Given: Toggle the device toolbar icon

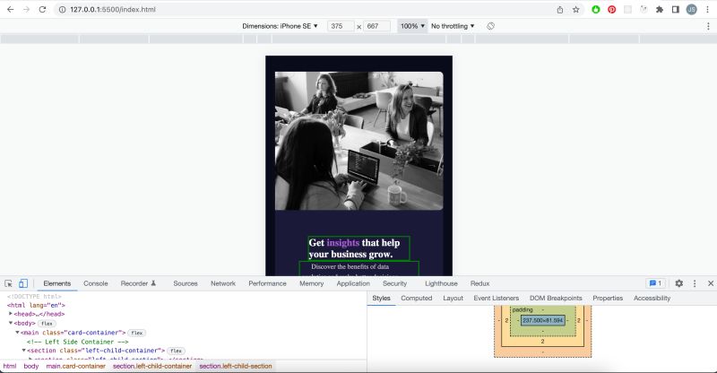Looking at the screenshot, I should [x=23, y=283].
